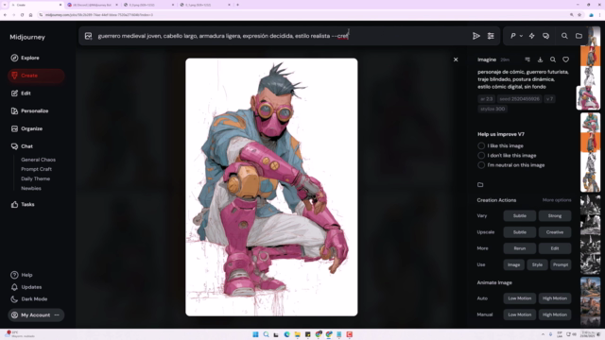Click the Midjourney logo text
This screenshot has width=605, height=340.
pyautogui.click(x=27, y=37)
